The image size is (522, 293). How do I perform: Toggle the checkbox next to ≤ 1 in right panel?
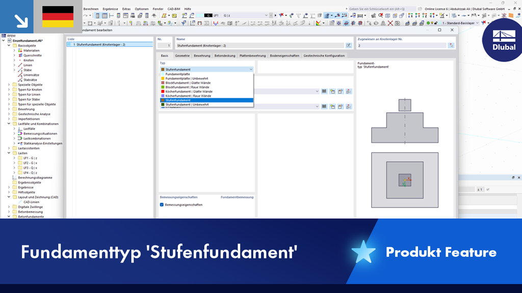pos(488,189)
